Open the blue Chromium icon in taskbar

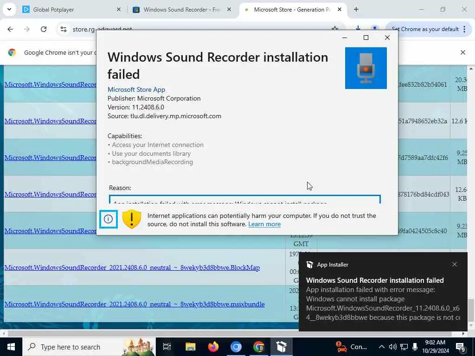pos(236,347)
